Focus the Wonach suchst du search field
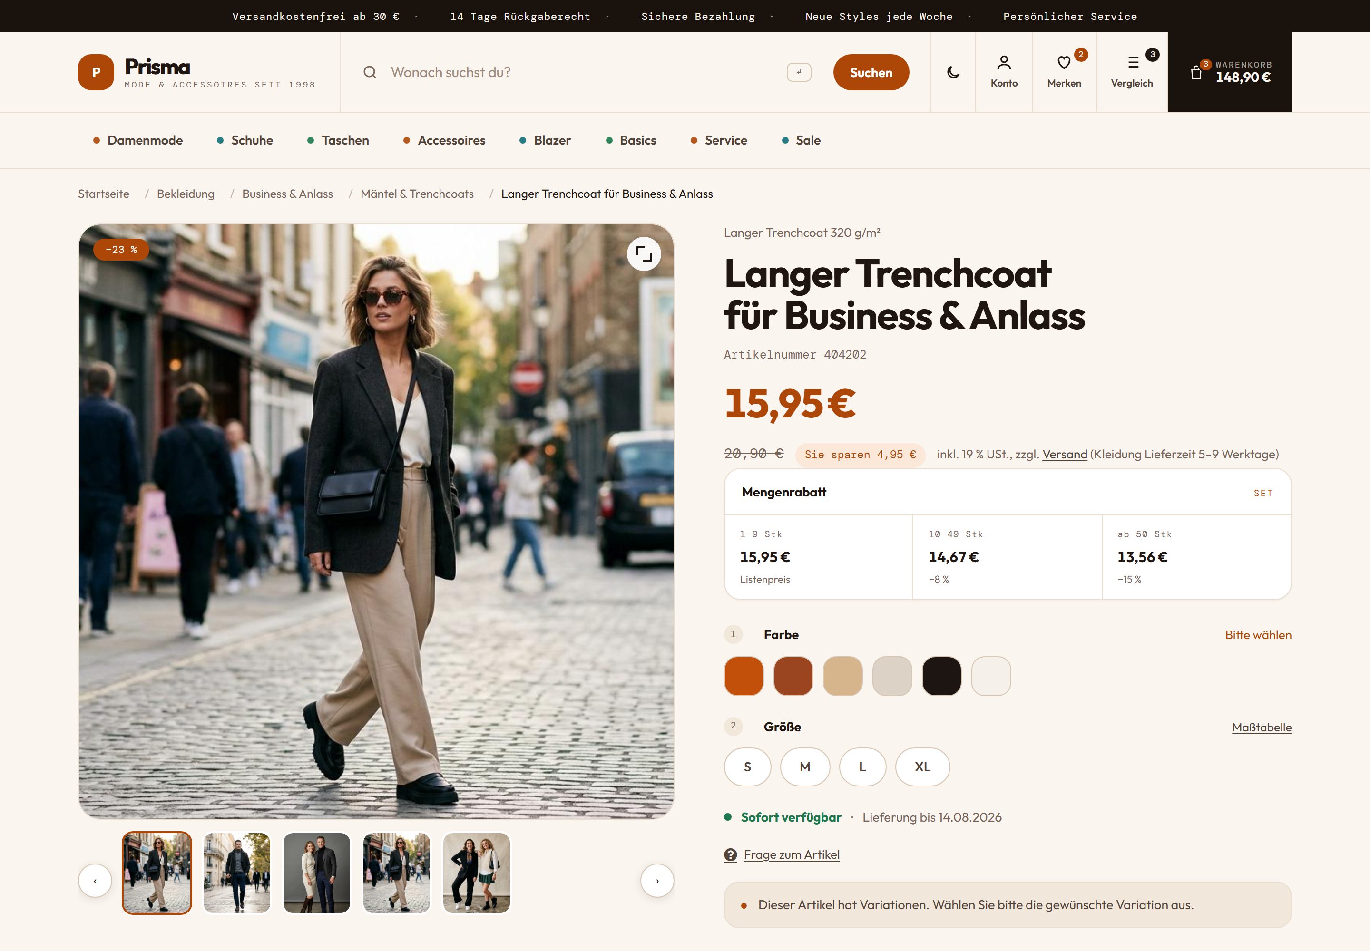 (x=581, y=72)
